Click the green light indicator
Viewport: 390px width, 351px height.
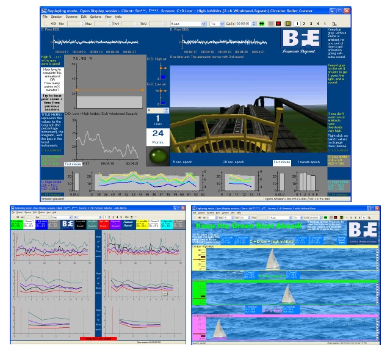[x=159, y=156]
